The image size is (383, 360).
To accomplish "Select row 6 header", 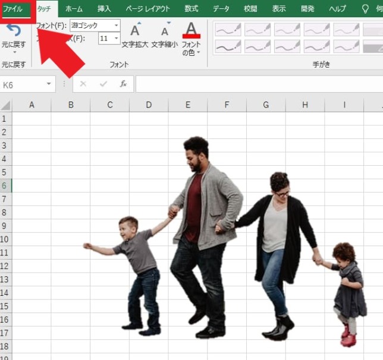I will click(6, 185).
